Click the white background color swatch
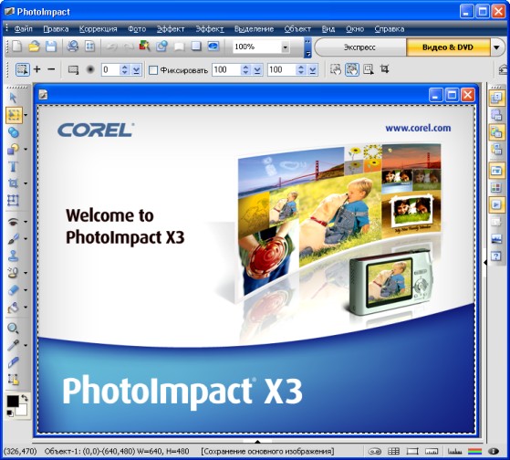Viewport: 510px width, 460px height. [22, 410]
